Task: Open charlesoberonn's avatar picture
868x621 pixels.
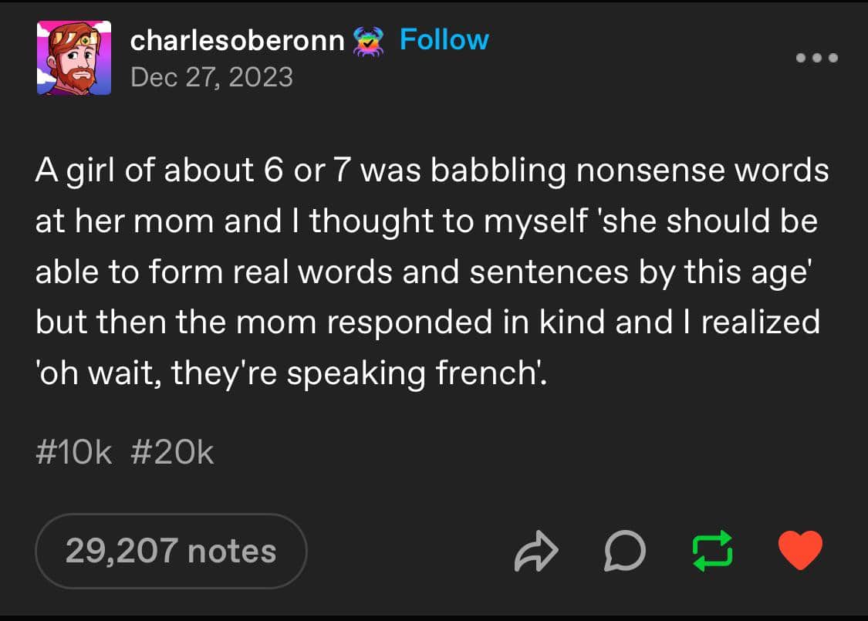Action: [74, 59]
